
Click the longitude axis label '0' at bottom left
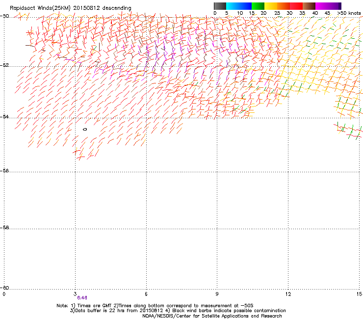point(4,294)
